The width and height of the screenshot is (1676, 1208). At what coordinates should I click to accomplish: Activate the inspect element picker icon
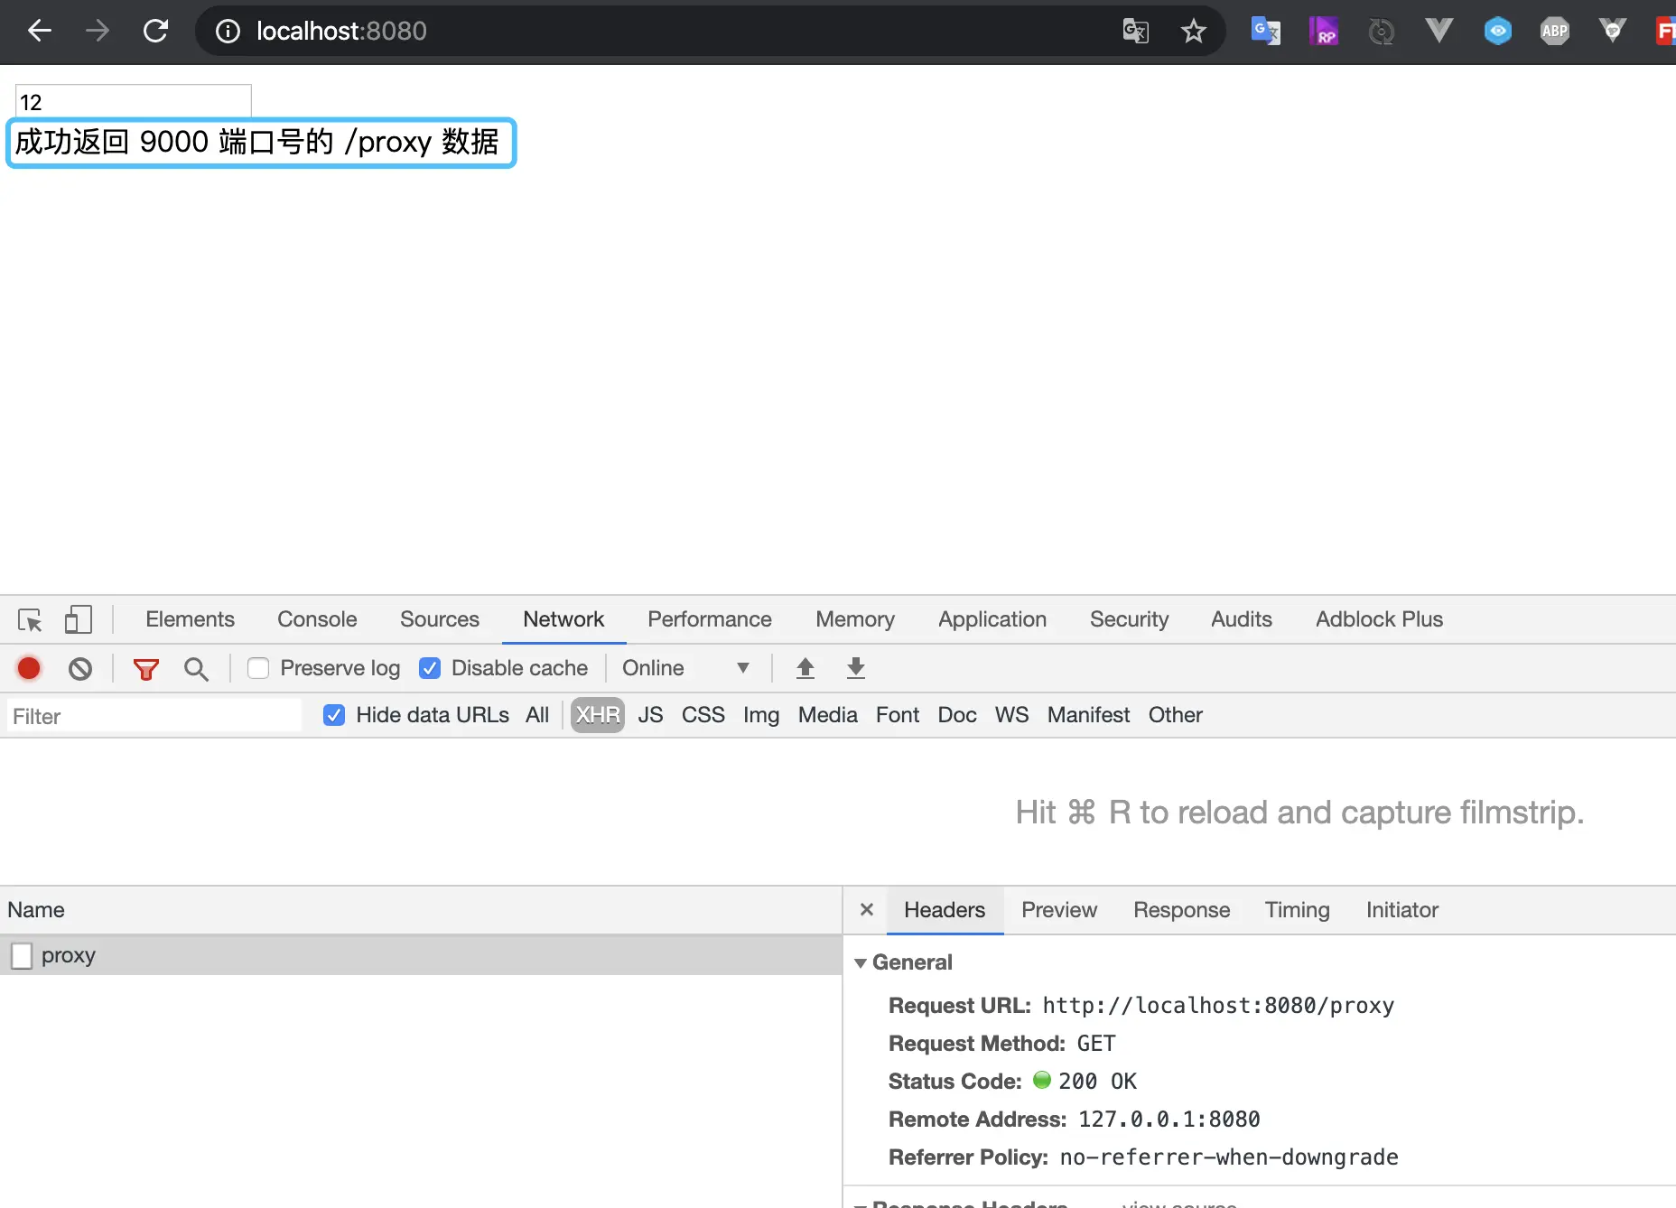coord(30,620)
